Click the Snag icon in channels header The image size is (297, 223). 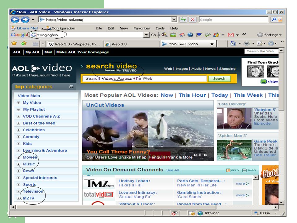244,170
